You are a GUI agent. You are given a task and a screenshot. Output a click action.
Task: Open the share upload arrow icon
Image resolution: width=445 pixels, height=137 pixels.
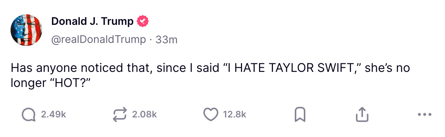pos(363,114)
